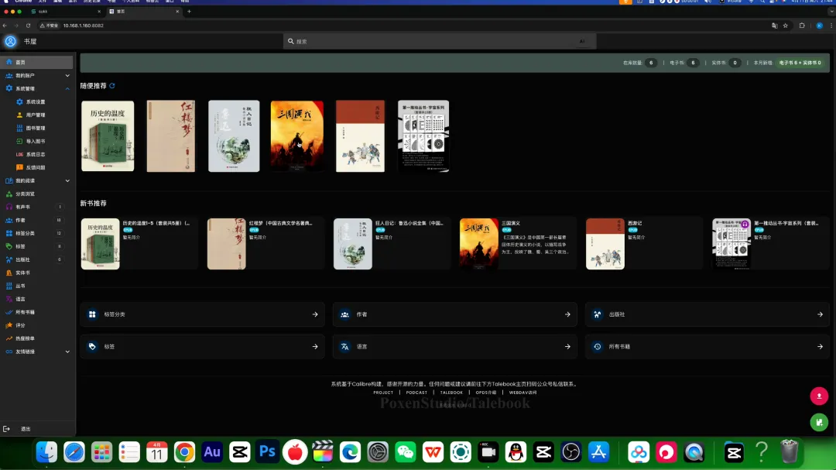Screen dimensions: 836x470
Task: Click the 退出 logout icon
Action: point(6,429)
